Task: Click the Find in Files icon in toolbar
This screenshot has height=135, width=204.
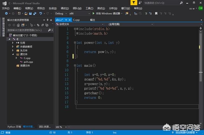Action: click(x=127, y=13)
